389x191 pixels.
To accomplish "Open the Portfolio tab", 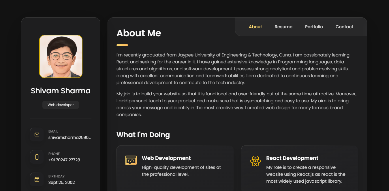I will (314, 27).
